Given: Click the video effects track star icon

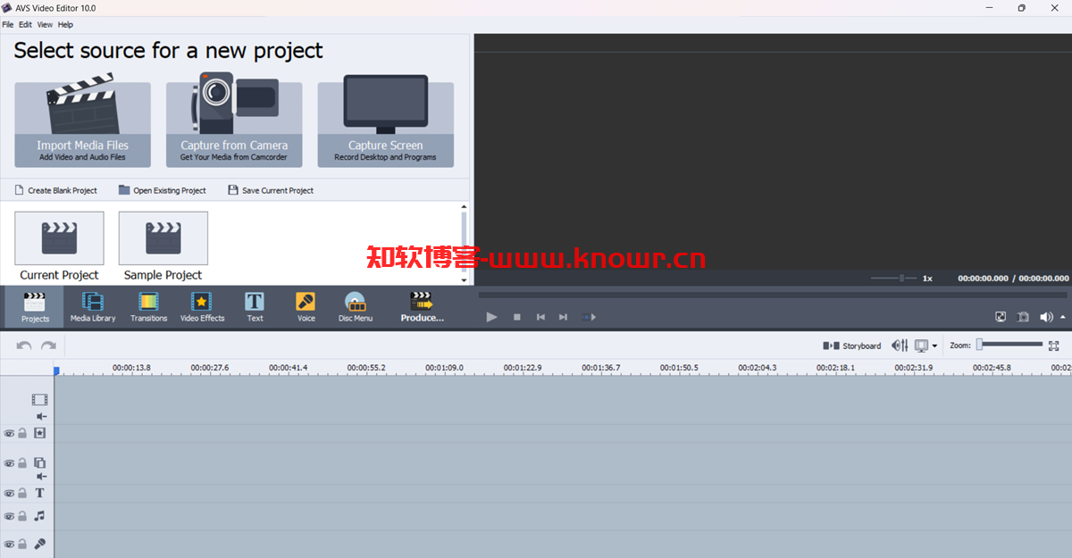Looking at the screenshot, I should (39, 433).
